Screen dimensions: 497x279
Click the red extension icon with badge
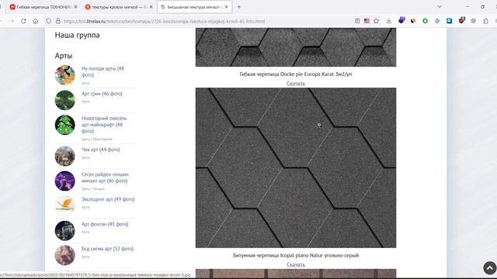coord(461,20)
